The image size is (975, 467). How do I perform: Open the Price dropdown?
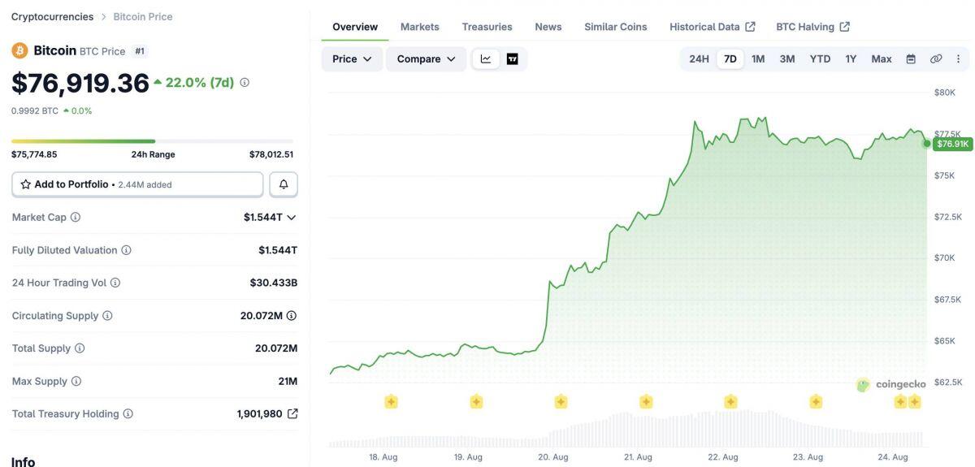[352, 58]
